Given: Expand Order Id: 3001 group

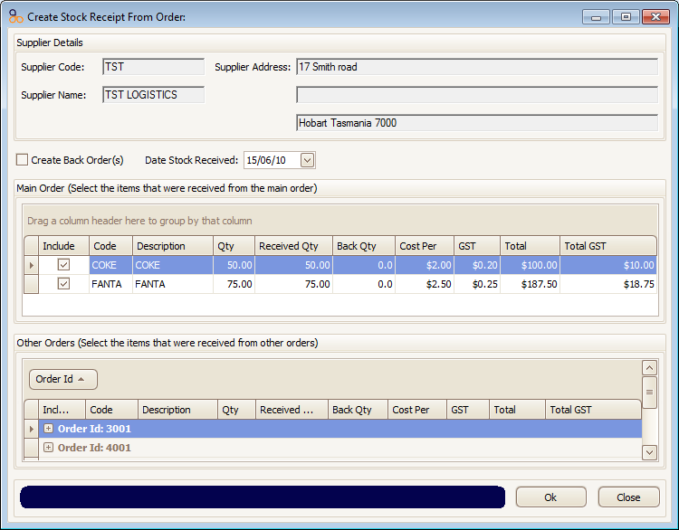Looking at the screenshot, I should (49, 429).
